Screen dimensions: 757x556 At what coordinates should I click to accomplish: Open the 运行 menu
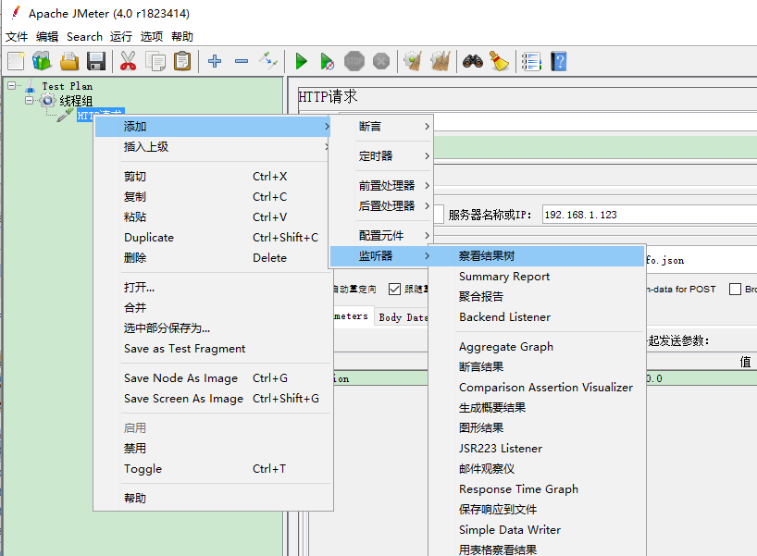coord(120,37)
